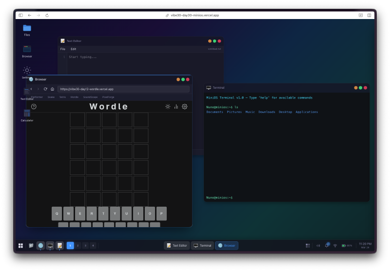The width and height of the screenshot is (390, 271).
Task: Switch to workspace 3
Action: tap(85, 246)
